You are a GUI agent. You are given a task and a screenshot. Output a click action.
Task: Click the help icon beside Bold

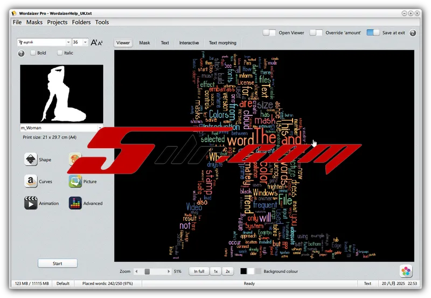21,53
